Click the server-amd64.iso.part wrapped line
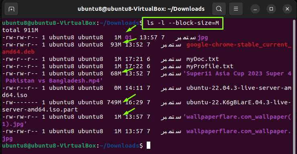297x154 pixels. (x=40, y=110)
